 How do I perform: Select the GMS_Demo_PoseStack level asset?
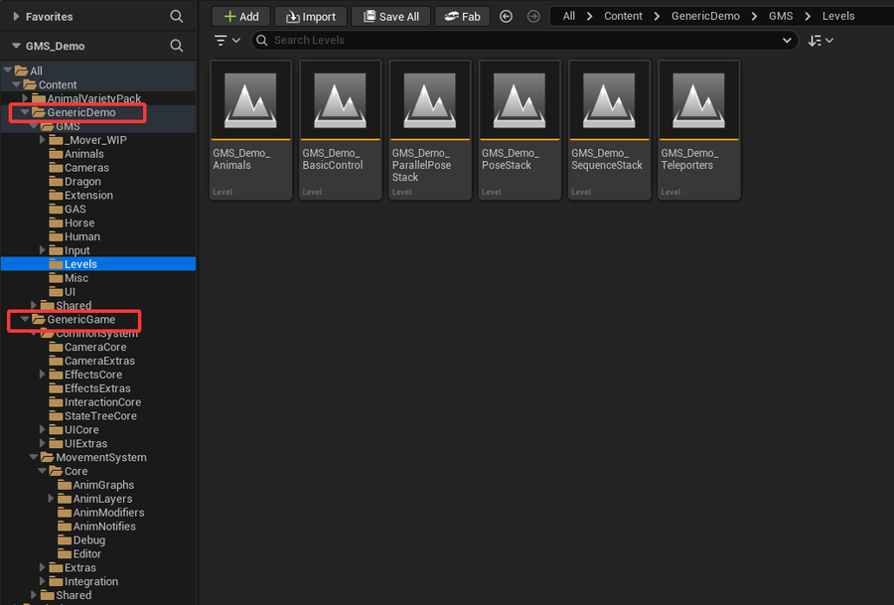pos(520,130)
